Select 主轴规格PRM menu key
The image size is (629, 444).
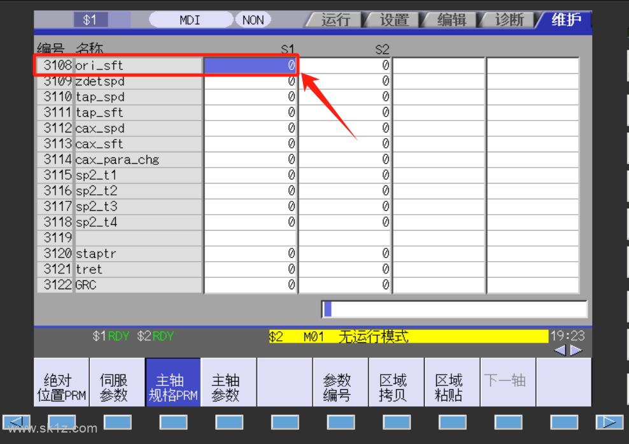click(173, 383)
